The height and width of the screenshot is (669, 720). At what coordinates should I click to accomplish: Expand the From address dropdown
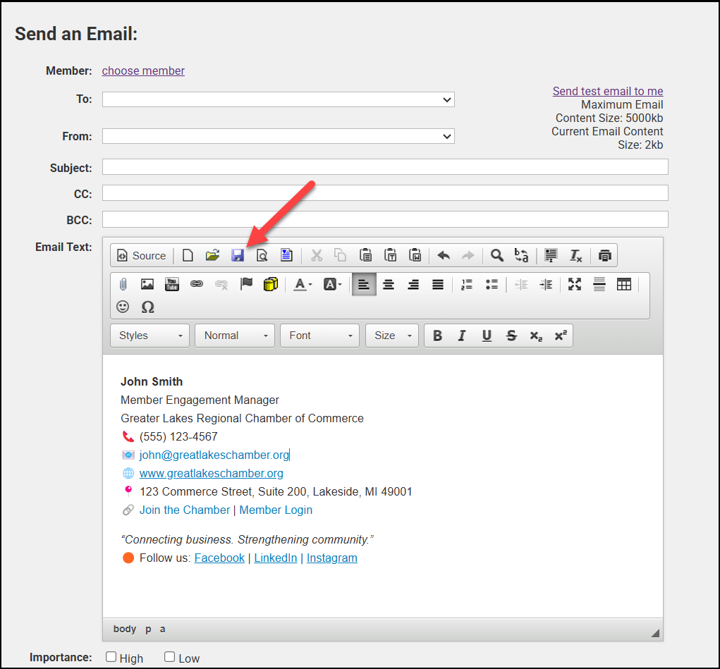pyautogui.click(x=278, y=136)
